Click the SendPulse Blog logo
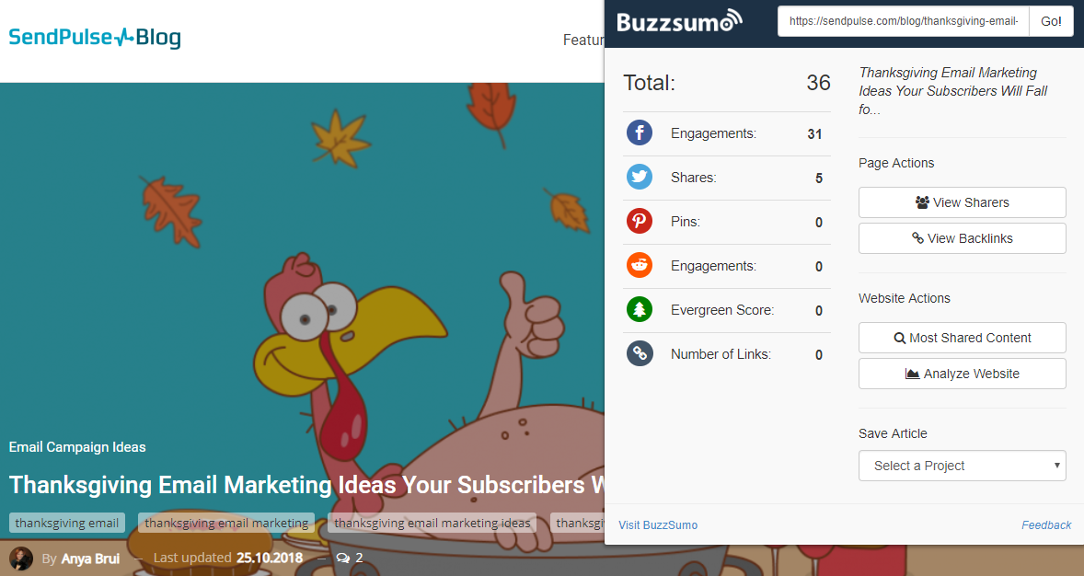Viewport: 1084px width, 576px height. [x=95, y=38]
